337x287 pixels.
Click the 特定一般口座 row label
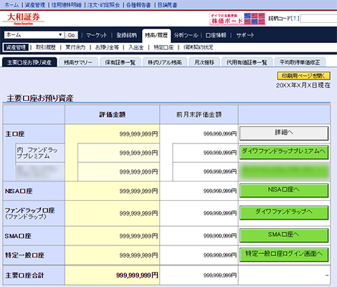coord(24,255)
